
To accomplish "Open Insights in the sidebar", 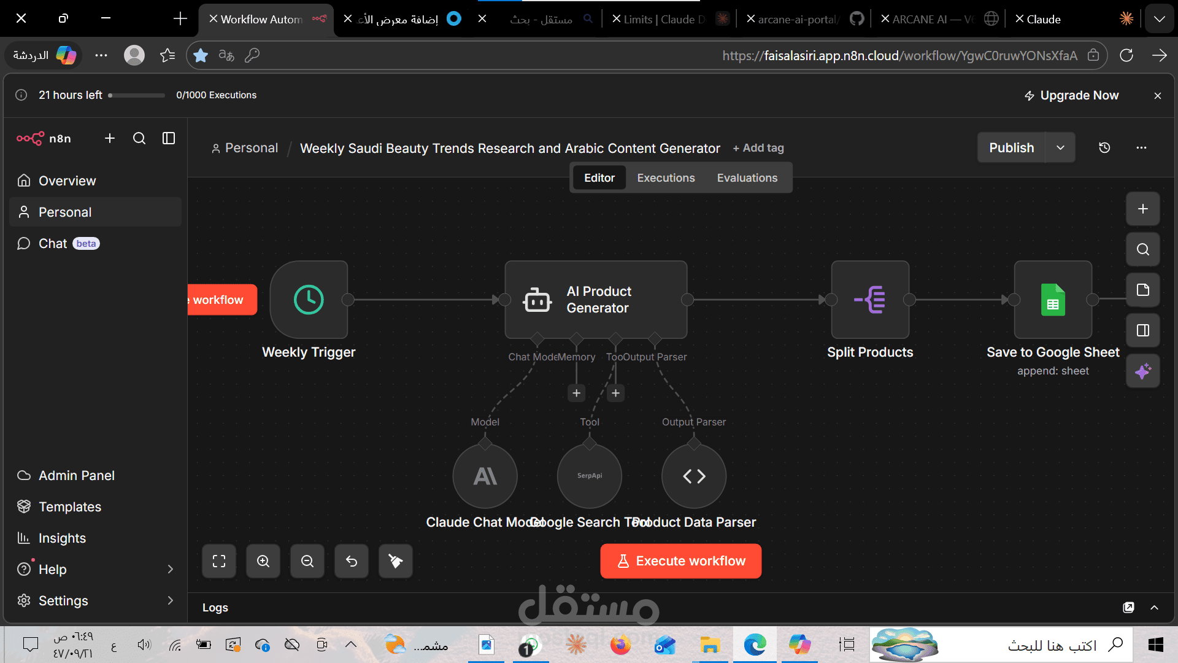I will (95, 538).
